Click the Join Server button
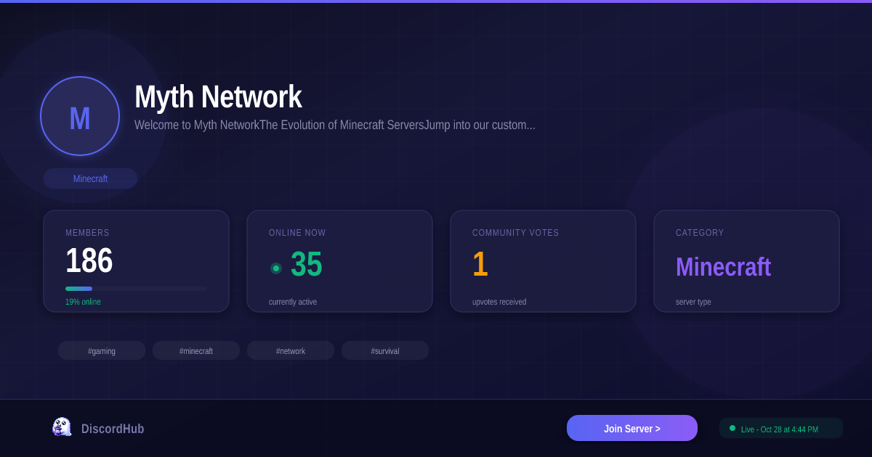Image resolution: width=872 pixels, height=457 pixels. 632,428
